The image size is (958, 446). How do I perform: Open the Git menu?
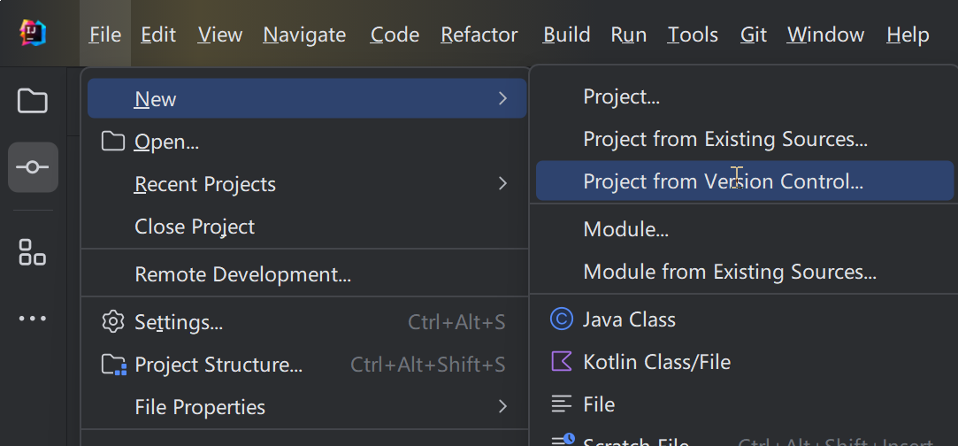[x=754, y=35]
